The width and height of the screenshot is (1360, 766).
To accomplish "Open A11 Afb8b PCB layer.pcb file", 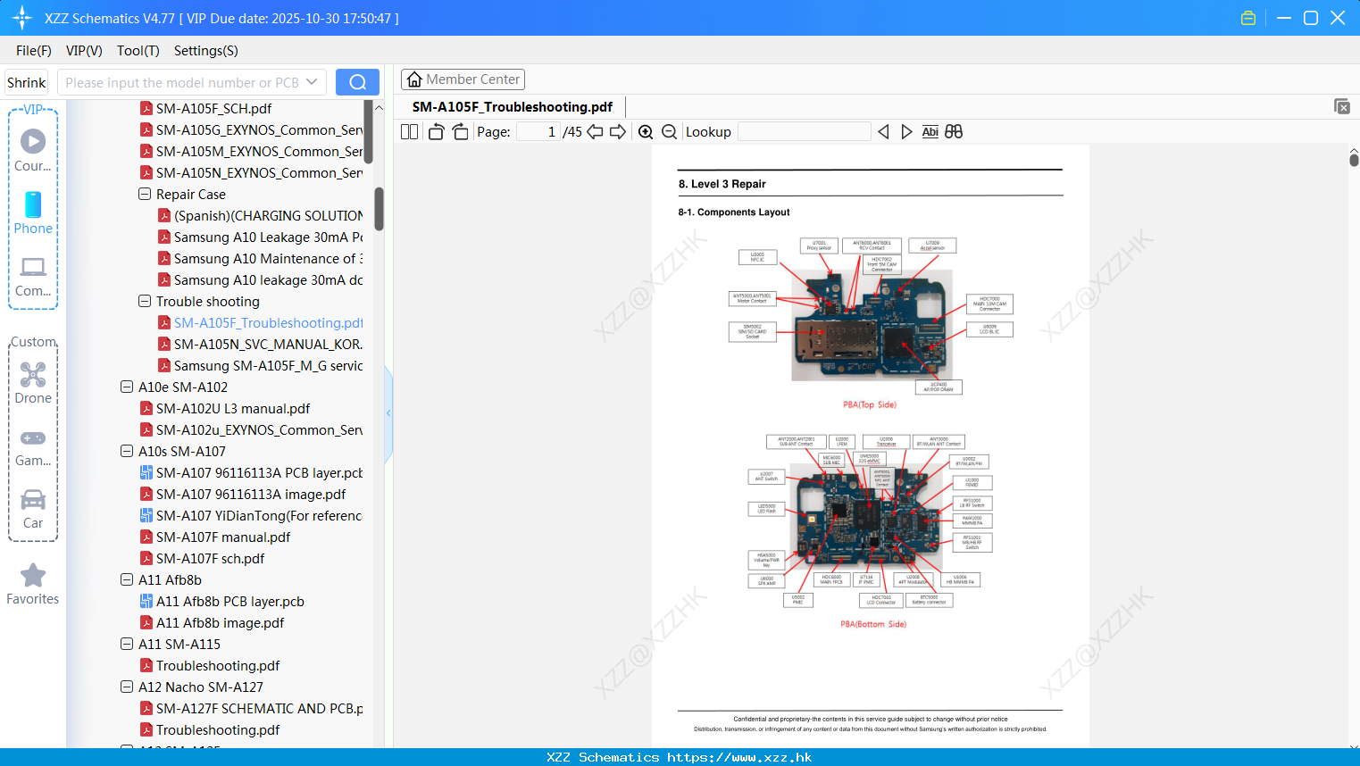I will pos(222,602).
